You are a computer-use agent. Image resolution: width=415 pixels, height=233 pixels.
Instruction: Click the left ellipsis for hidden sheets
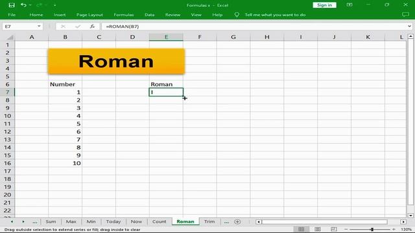[34, 222]
